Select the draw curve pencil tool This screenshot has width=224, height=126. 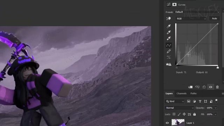point(169,51)
